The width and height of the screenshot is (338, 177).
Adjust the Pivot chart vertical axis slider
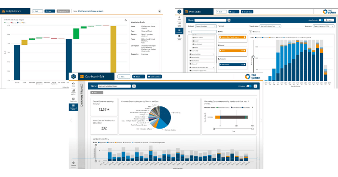click(x=253, y=57)
